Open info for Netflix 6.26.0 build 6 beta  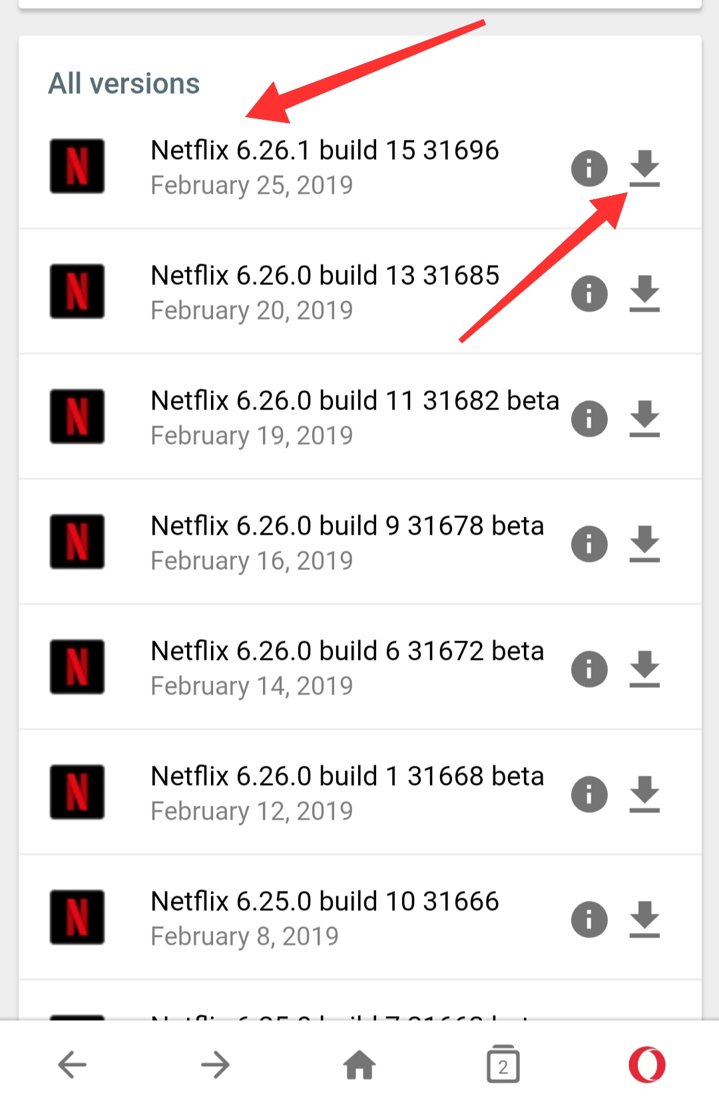point(589,669)
